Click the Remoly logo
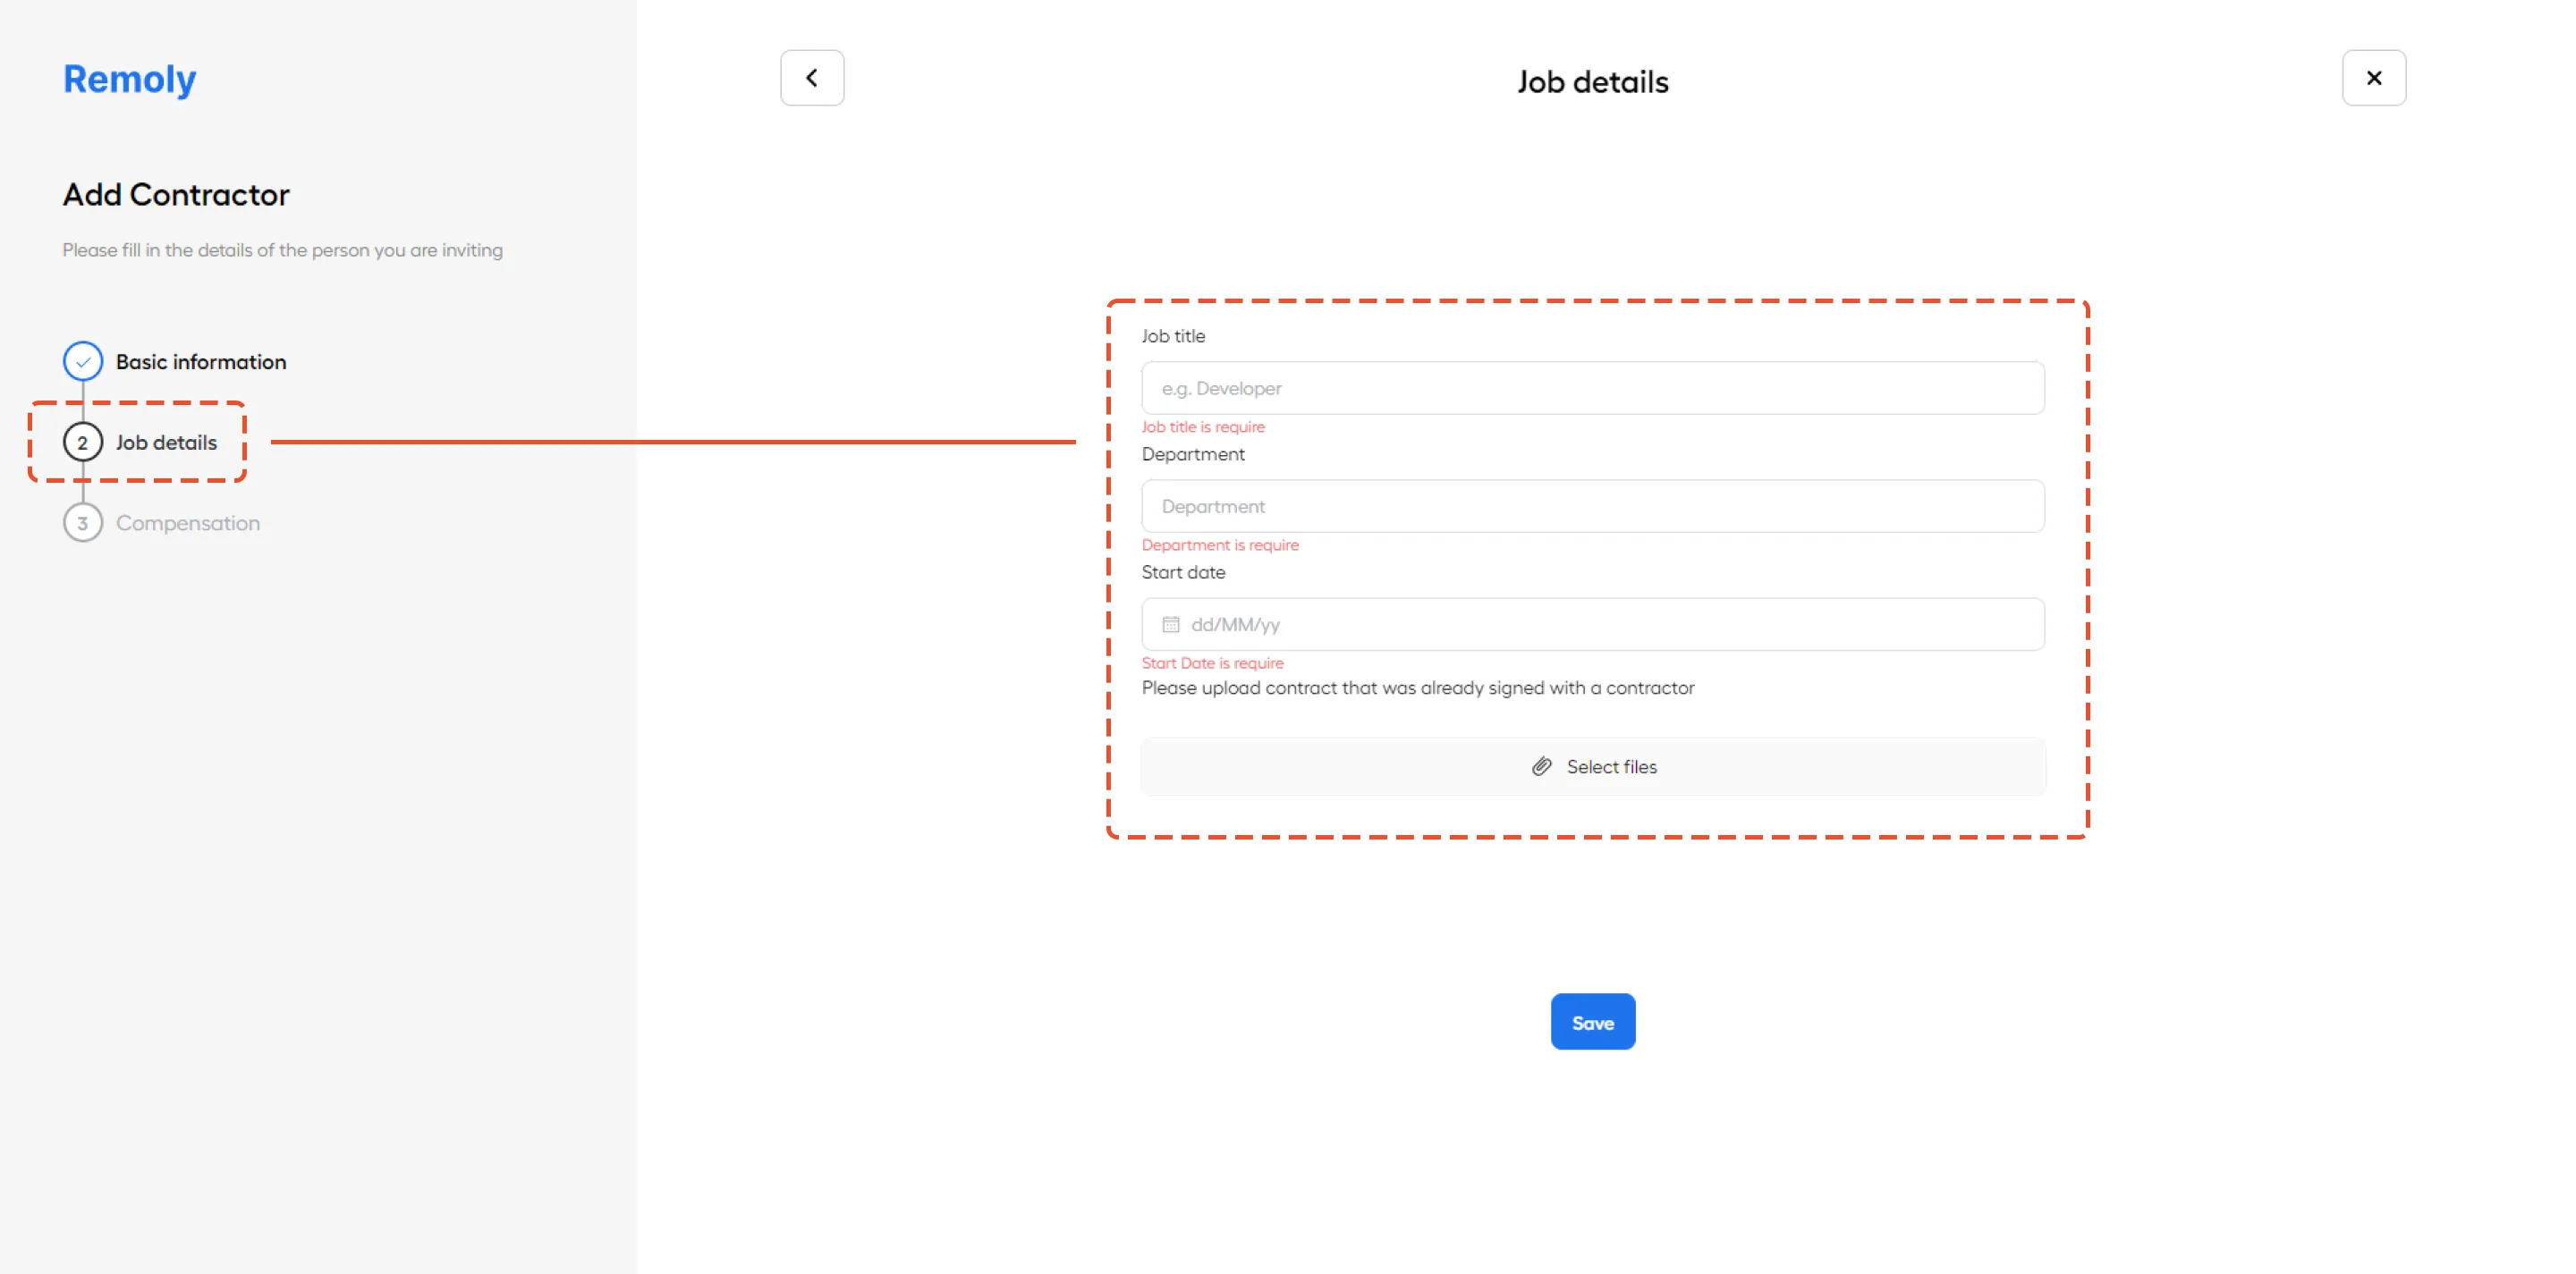Viewport: 2576px width, 1274px height. tap(130, 79)
